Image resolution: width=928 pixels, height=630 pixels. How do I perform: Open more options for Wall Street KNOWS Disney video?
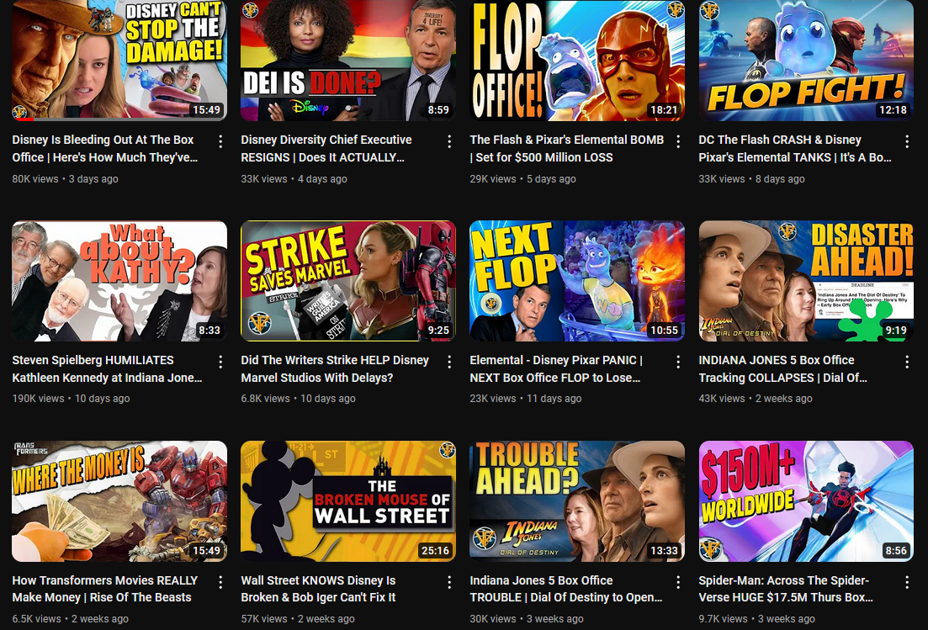tap(449, 582)
